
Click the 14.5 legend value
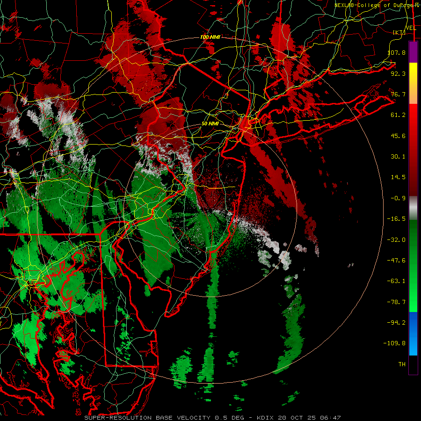pyautogui.click(x=398, y=177)
